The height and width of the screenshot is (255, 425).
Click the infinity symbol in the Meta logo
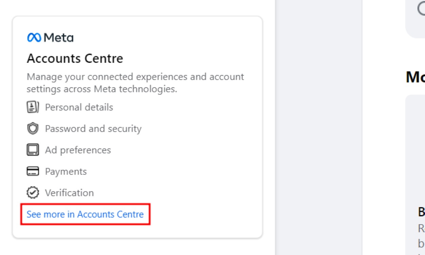coord(35,37)
